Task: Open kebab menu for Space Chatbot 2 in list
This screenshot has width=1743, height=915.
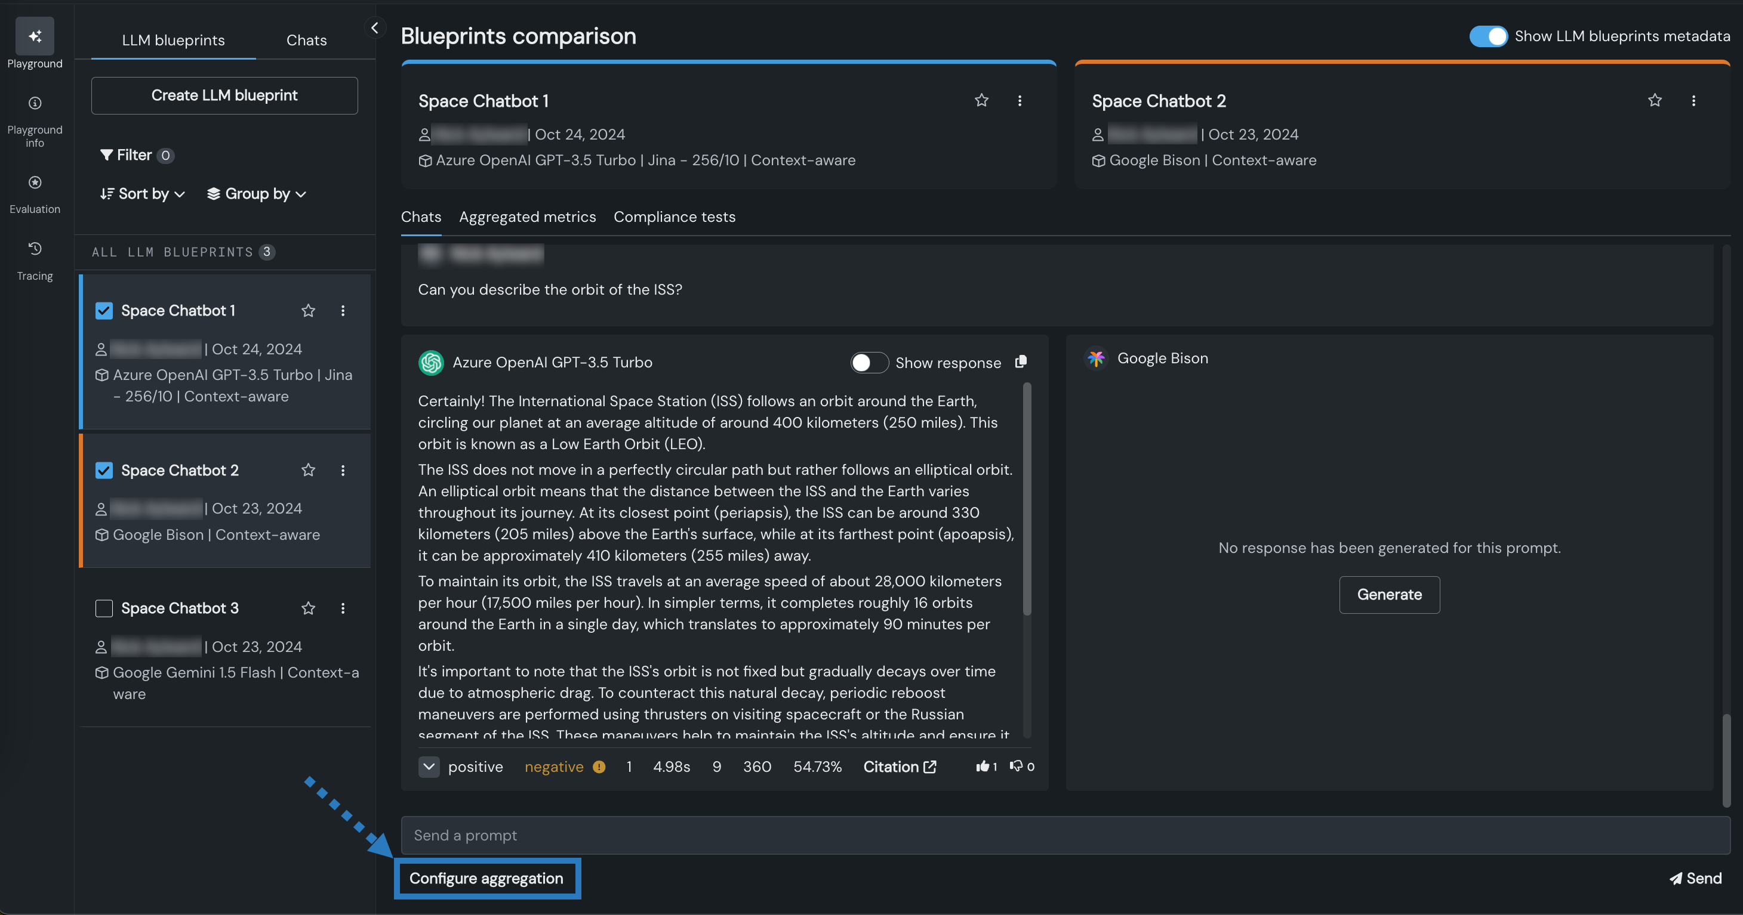Action: coord(343,470)
